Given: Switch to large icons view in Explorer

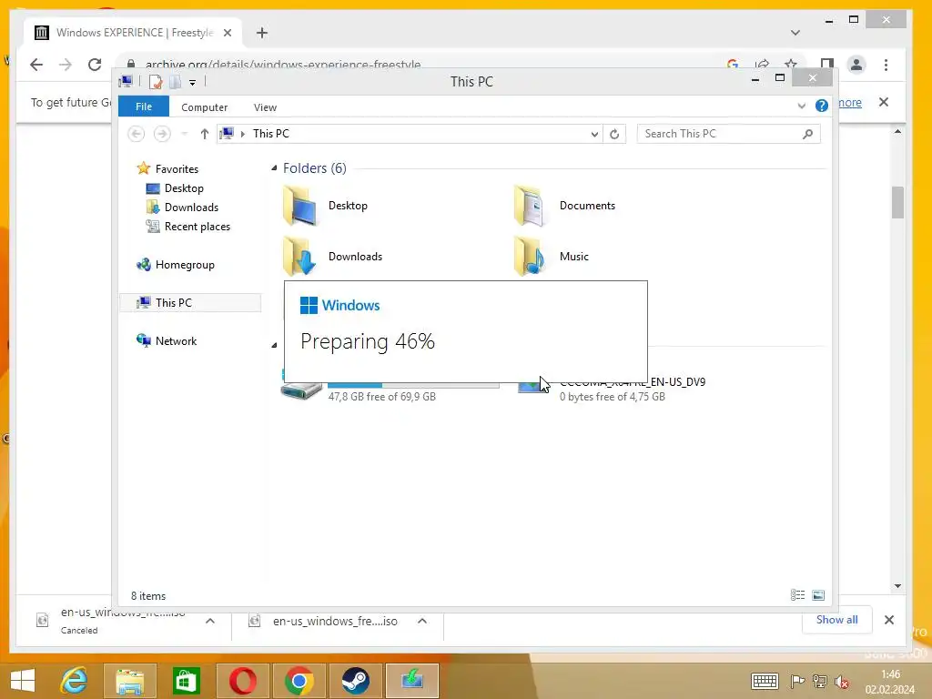Looking at the screenshot, I should (x=818, y=595).
